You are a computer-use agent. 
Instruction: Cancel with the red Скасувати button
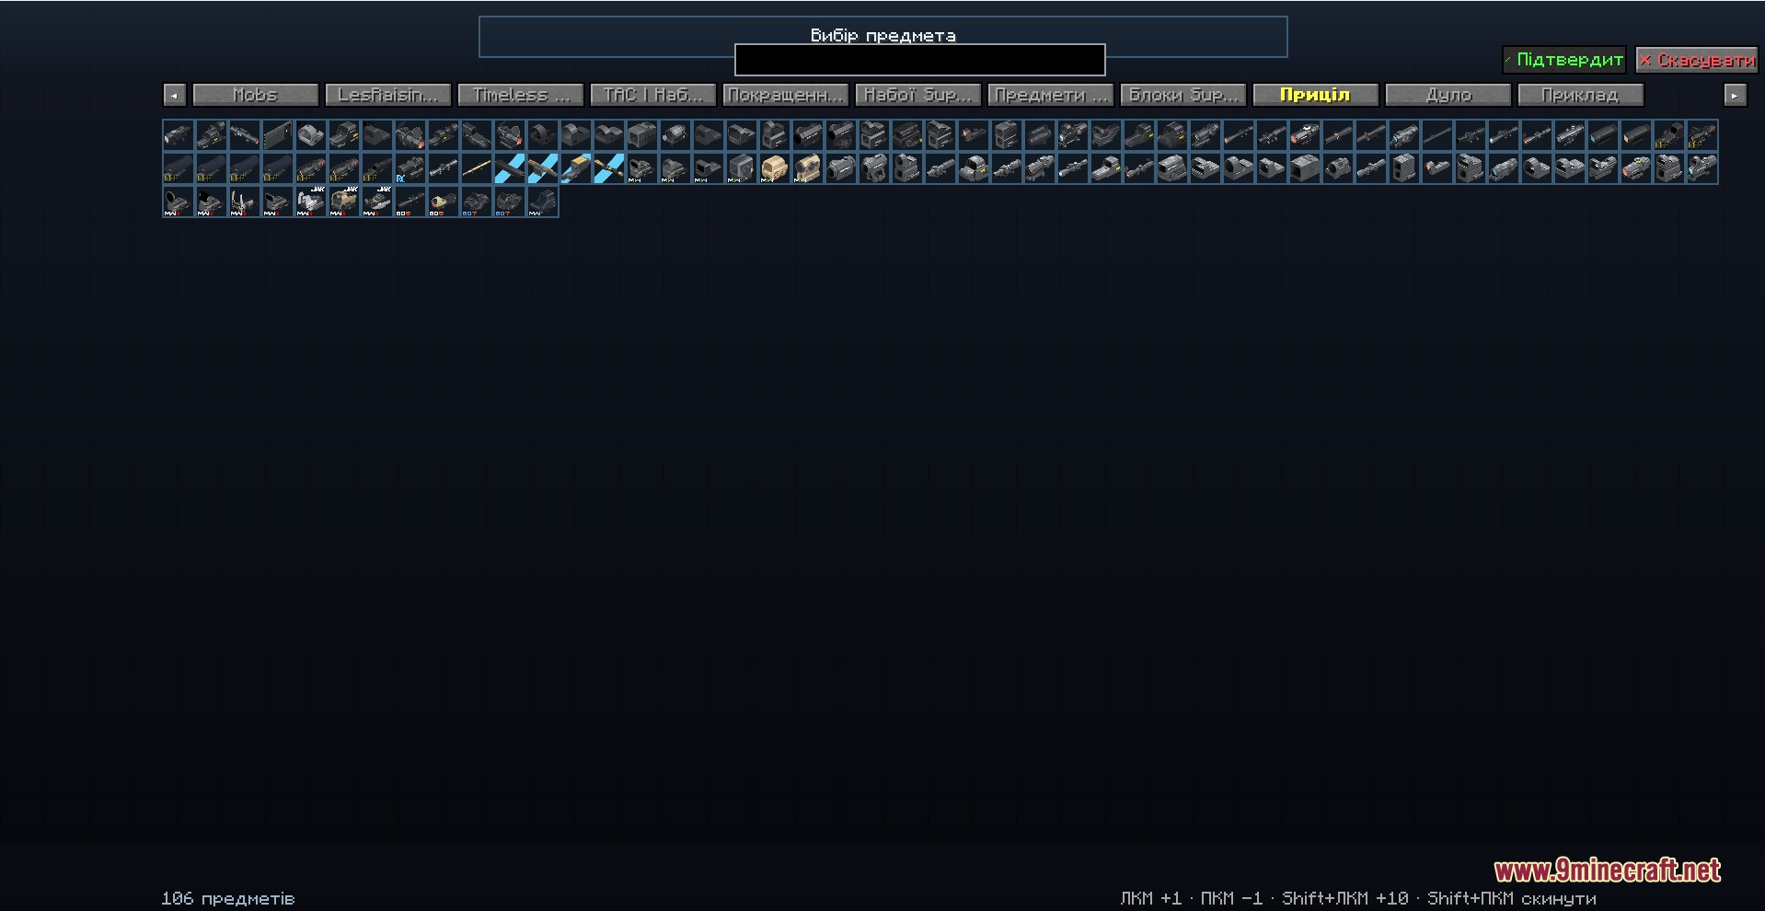pos(1697,60)
